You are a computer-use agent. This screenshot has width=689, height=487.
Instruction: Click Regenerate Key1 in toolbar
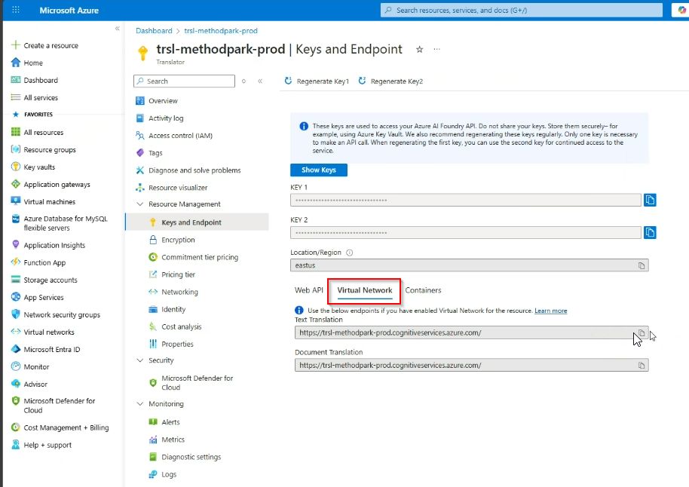(x=317, y=81)
